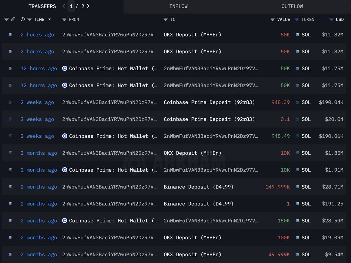Screen dimensions: 351x263
Task: Click the $191.25 USD amount
Action: click(x=333, y=204)
